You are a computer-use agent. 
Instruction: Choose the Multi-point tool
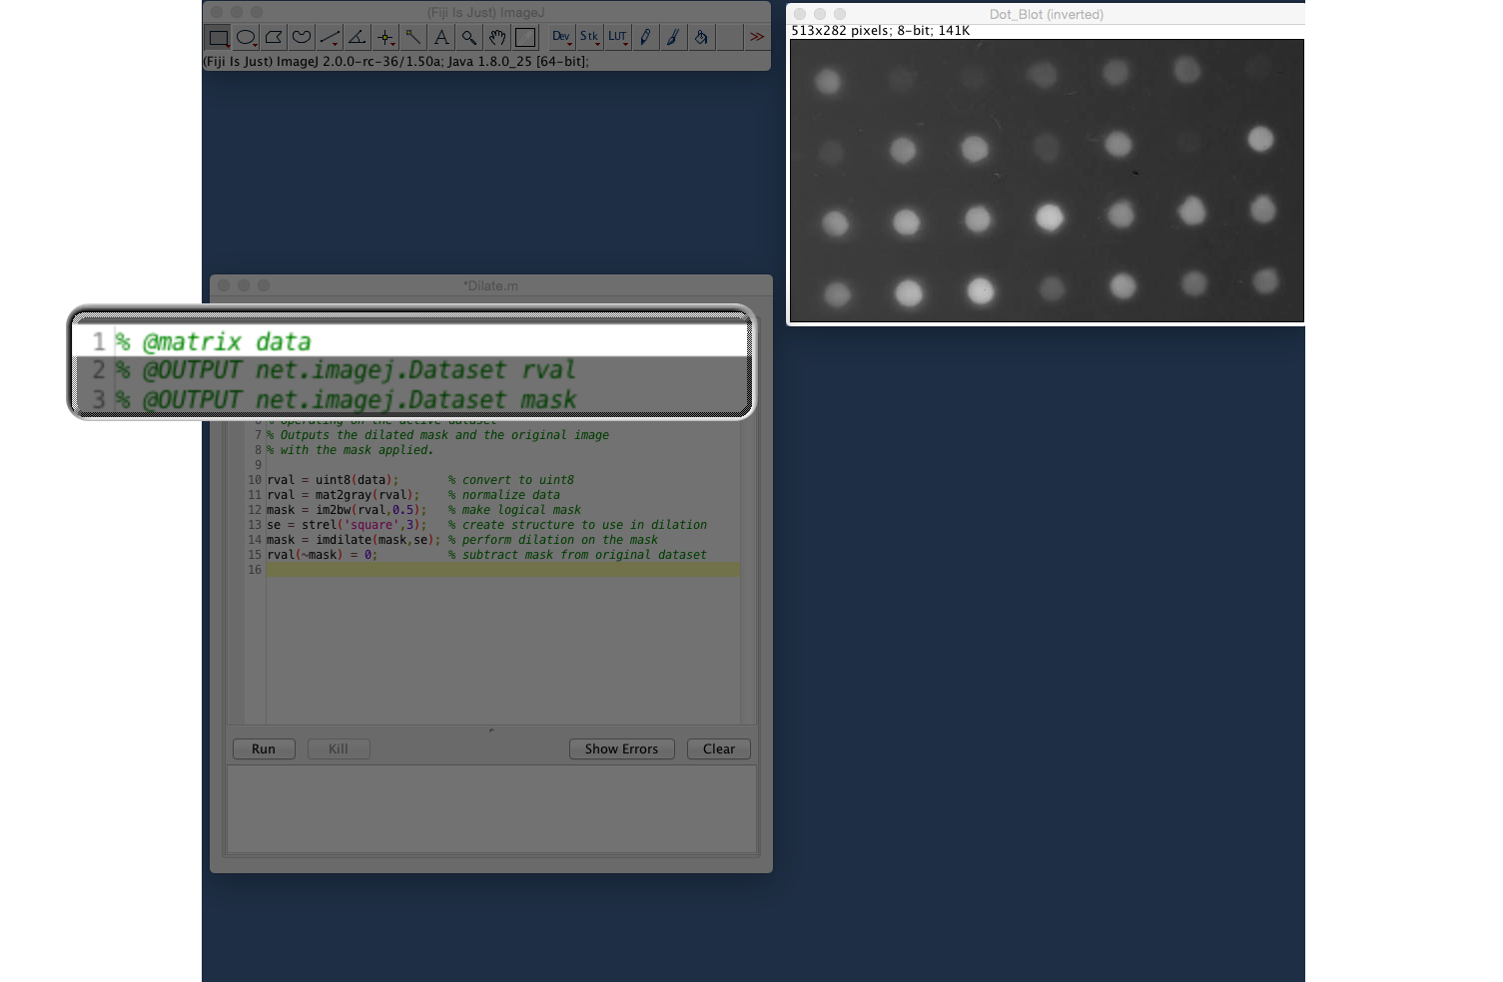[385, 38]
